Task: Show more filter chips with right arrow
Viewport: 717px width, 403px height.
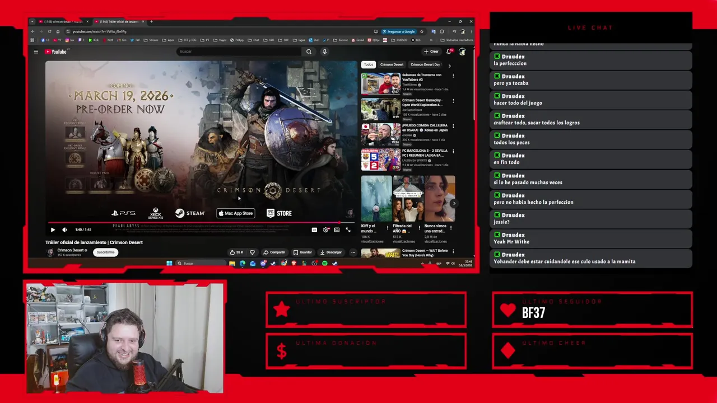Action: coord(449,65)
